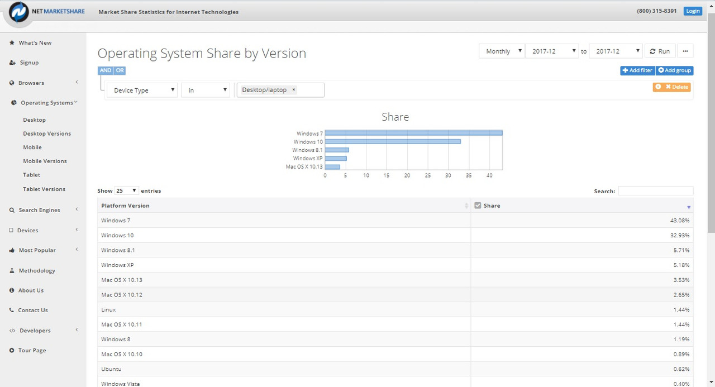Click the table Search input field
This screenshot has height=387, width=715.
[655, 191]
